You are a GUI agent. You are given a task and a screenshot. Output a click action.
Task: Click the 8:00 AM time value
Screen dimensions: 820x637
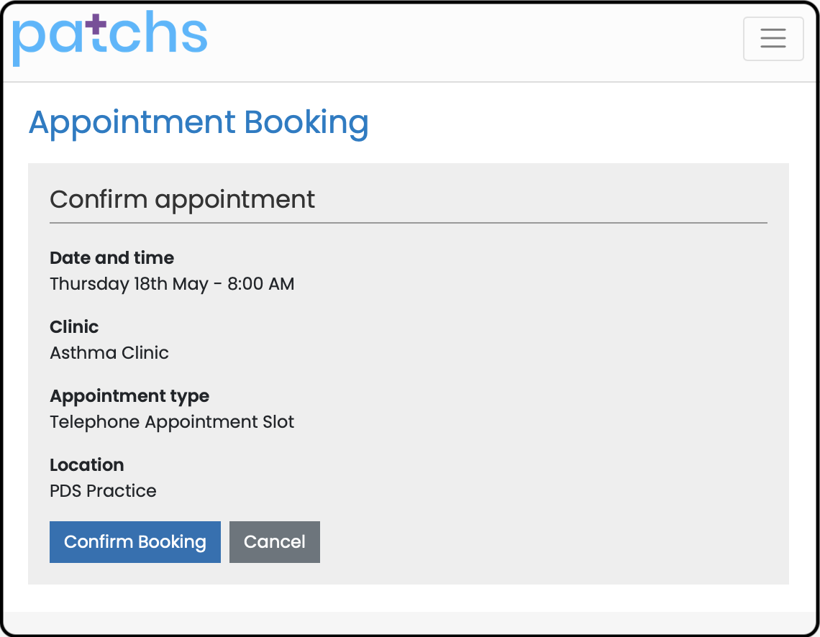pos(261,284)
